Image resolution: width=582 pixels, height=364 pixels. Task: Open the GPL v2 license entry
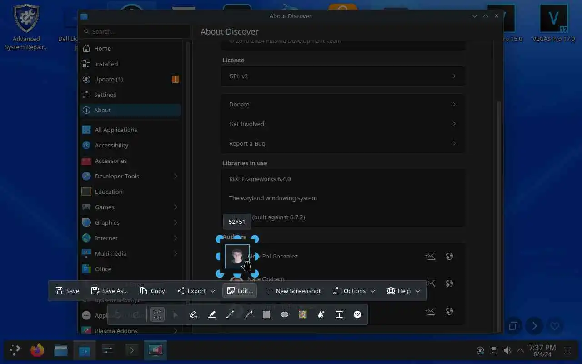pyautogui.click(x=343, y=76)
